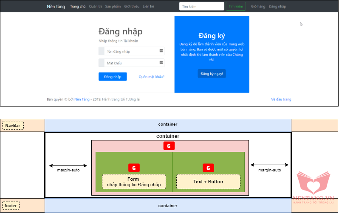
Task: Open the 'Trang chủ' nav item
Action: (x=78, y=6)
